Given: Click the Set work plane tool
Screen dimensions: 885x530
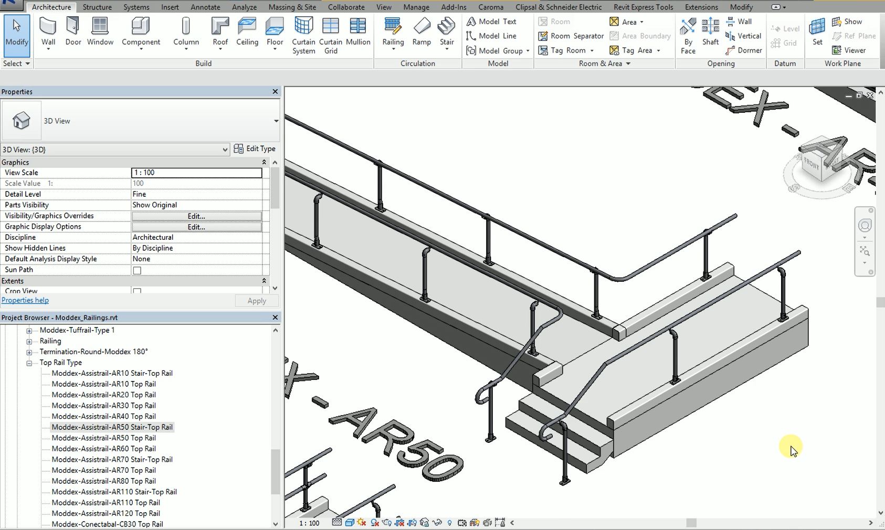Looking at the screenshot, I should click(817, 31).
